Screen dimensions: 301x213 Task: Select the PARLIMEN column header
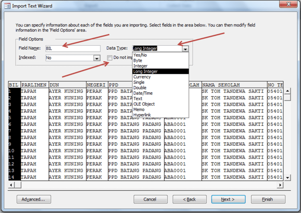click(x=35, y=85)
